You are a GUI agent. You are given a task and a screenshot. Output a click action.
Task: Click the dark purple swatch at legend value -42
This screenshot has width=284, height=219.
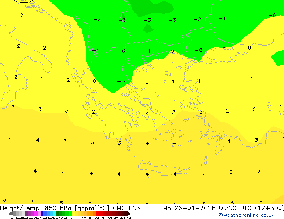26,213
